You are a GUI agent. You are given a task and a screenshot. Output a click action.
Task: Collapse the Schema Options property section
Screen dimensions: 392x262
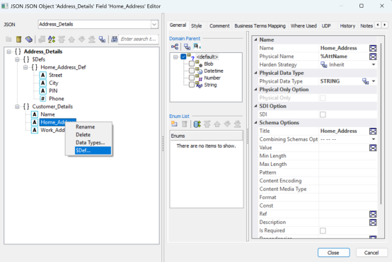[255, 122]
